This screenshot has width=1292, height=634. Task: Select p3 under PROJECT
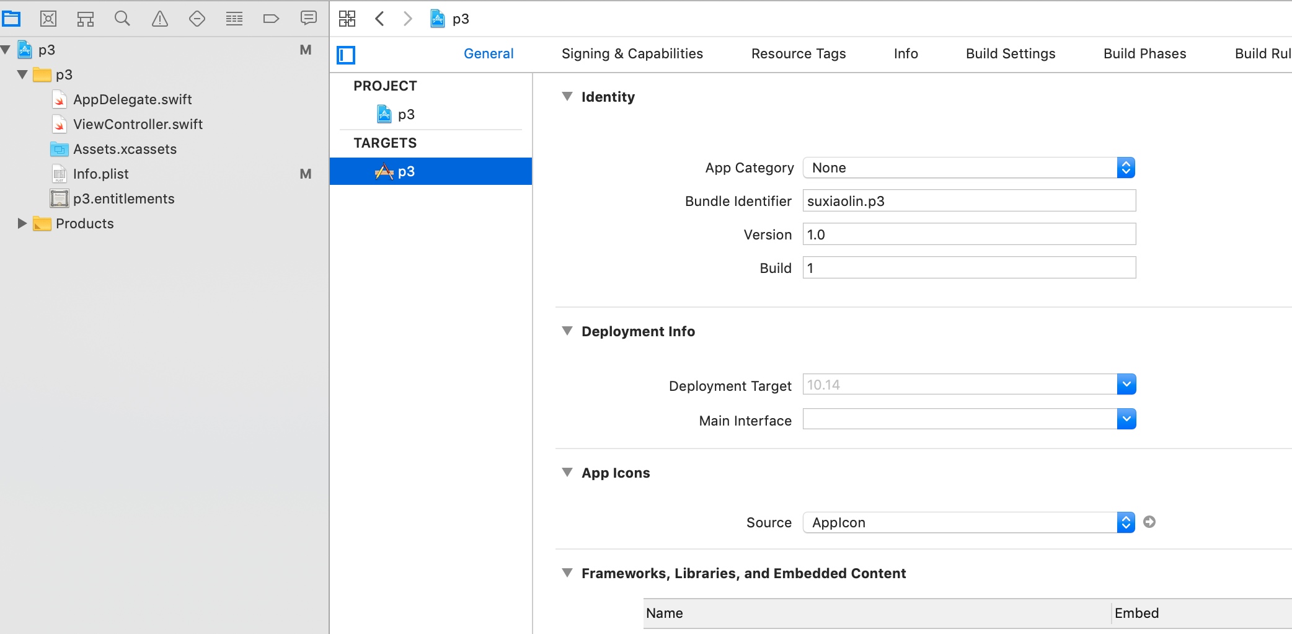[x=406, y=114]
